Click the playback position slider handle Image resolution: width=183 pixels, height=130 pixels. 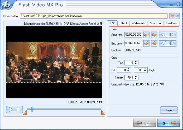32,109
